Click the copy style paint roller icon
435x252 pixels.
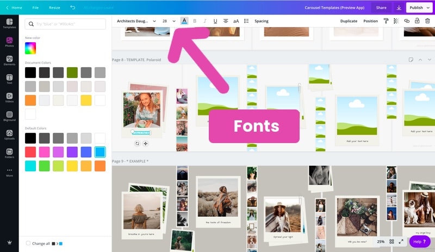386,21
